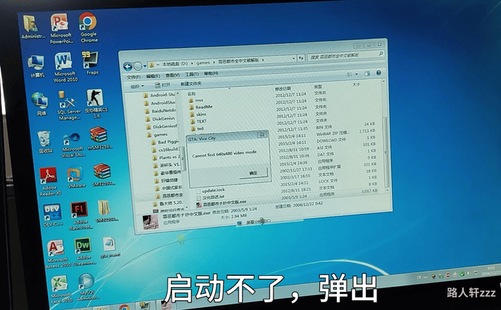Screen dimensions: 501x310
Task: Launch the CS 1.6 desktop shortcut
Action: [96, 103]
